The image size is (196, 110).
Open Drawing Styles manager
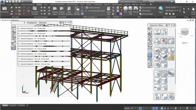55,11
